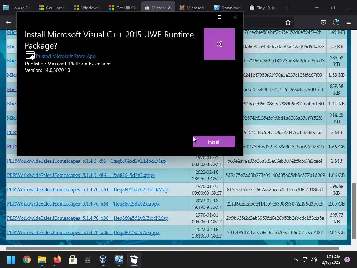Viewport: 357px width, 268px height.
Task: Bookmark this page with star icon
Action: click(x=288, y=22)
